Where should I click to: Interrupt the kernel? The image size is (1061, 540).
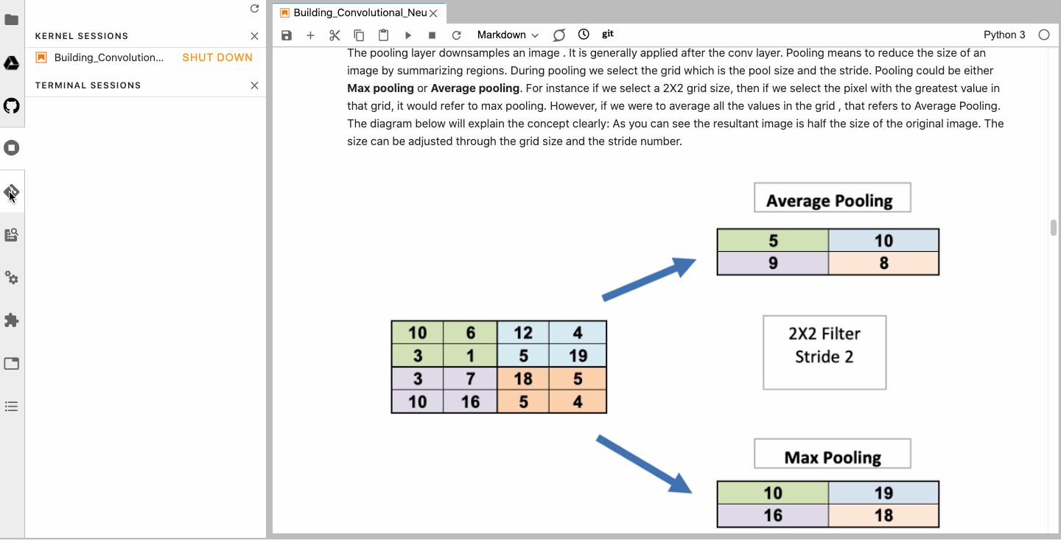tap(433, 35)
